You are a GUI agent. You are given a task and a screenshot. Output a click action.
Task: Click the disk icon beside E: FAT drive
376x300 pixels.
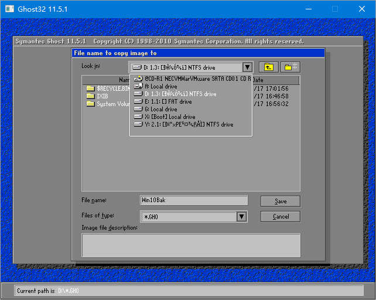pos(138,101)
